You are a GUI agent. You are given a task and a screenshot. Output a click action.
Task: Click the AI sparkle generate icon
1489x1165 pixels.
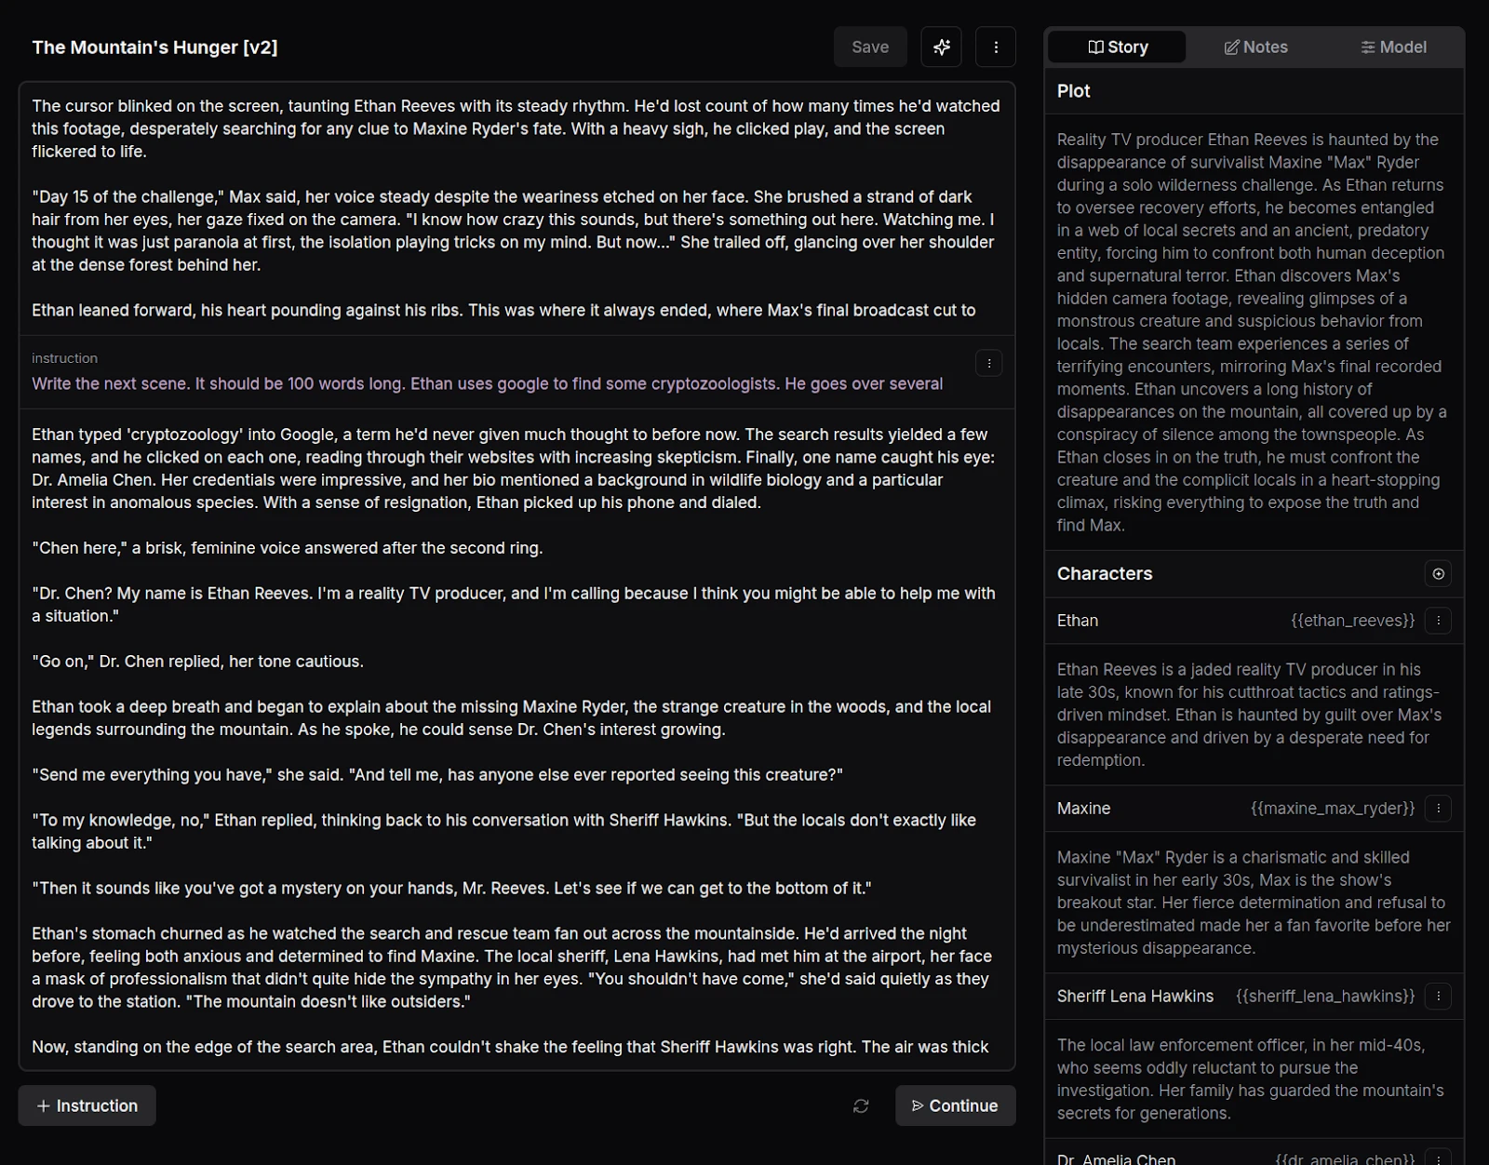click(941, 47)
